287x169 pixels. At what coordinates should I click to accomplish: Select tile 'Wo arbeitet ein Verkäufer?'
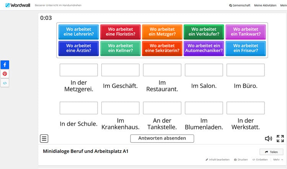tap(204, 32)
